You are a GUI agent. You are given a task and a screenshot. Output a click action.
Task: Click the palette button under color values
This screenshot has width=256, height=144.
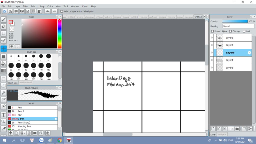coord(11,46)
